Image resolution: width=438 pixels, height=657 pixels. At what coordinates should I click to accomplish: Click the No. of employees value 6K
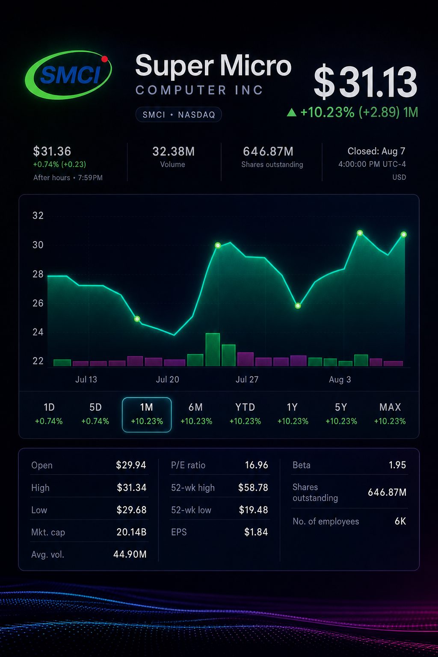pos(400,521)
